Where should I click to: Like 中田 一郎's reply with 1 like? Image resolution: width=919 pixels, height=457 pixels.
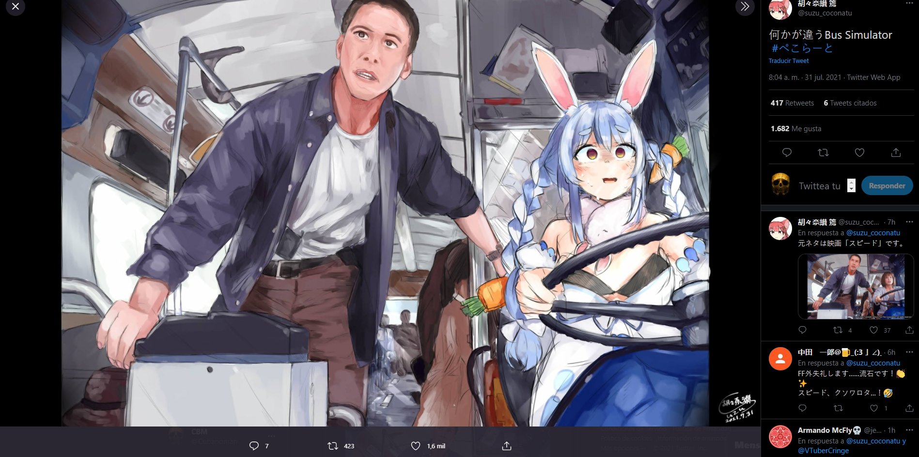(873, 408)
